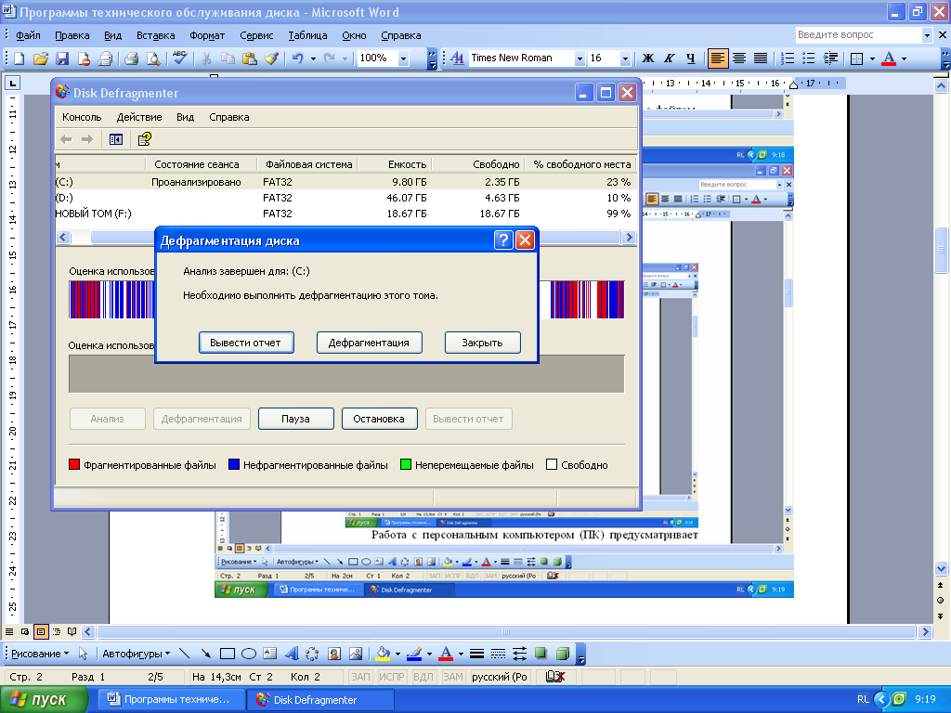The image size is (951, 713).
Task: Insert a Text Box from Drawing toolbar
Action: 270,654
